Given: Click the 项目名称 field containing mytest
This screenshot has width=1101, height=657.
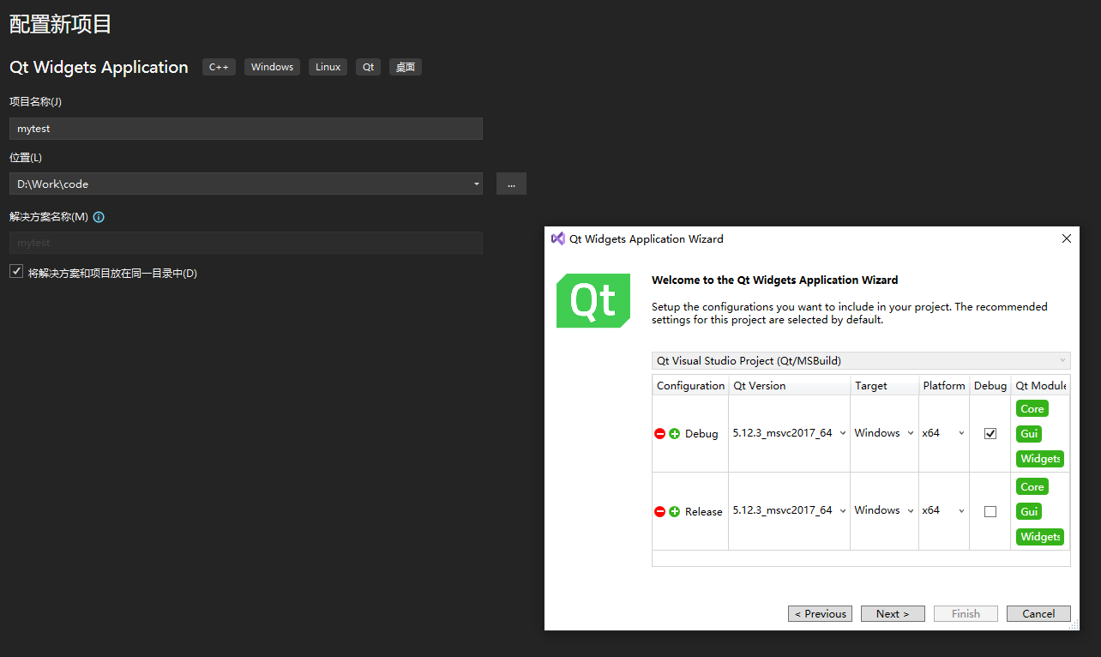Looking at the screenshot, I should point(246,129).
